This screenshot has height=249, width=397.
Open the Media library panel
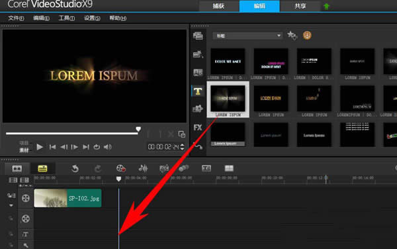click(198, 36)
